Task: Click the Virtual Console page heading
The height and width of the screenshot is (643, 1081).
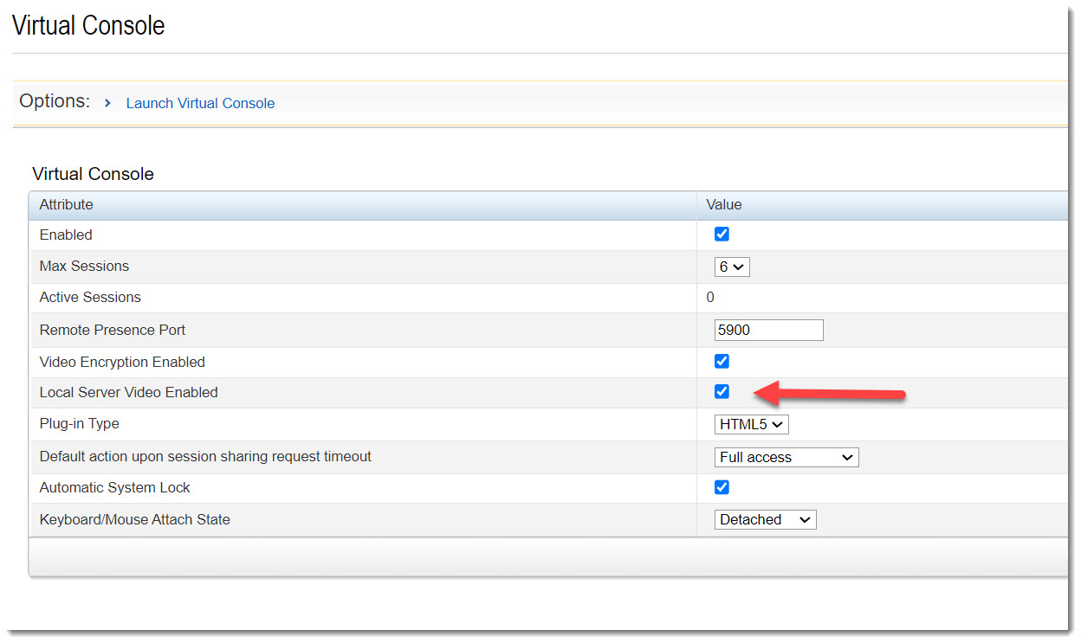Action: tap(88, 26)
